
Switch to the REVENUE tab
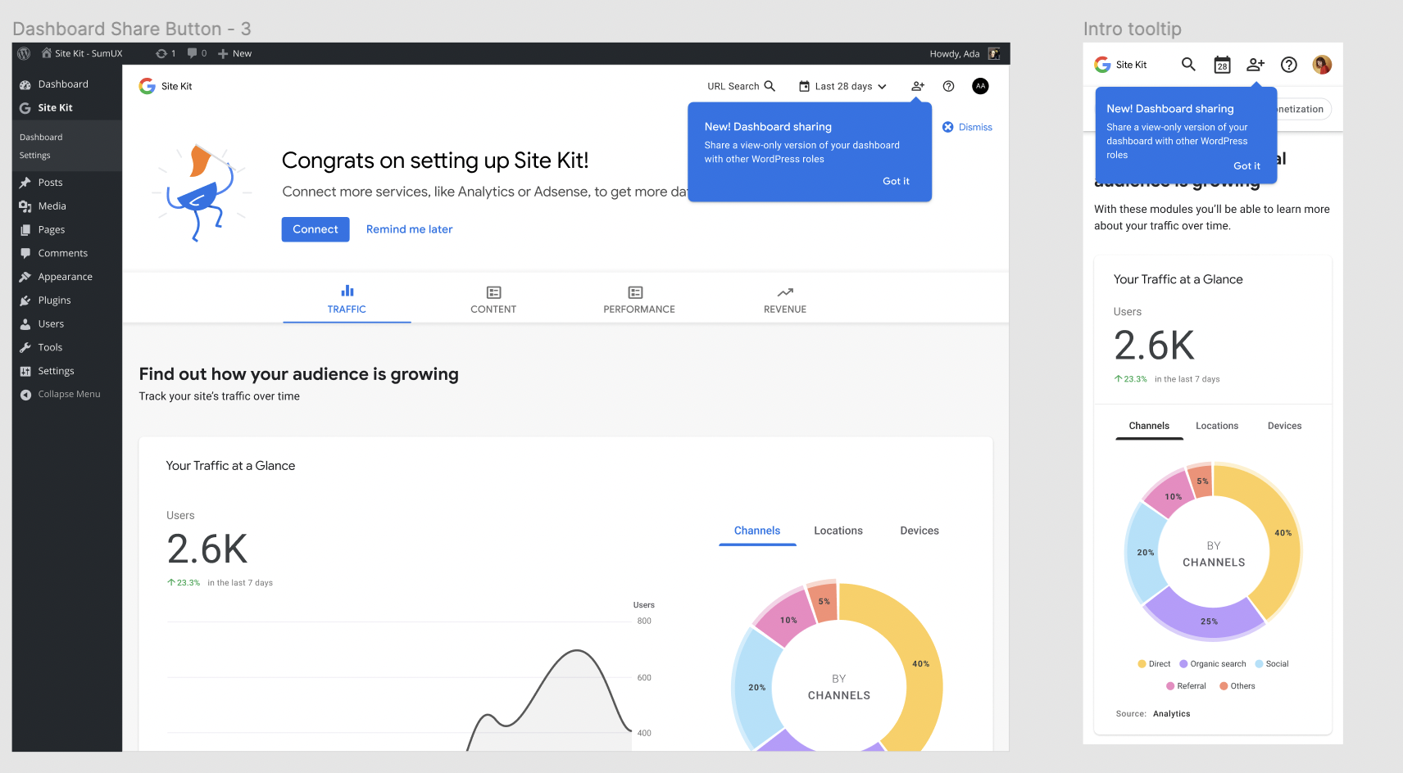(785, 301)
